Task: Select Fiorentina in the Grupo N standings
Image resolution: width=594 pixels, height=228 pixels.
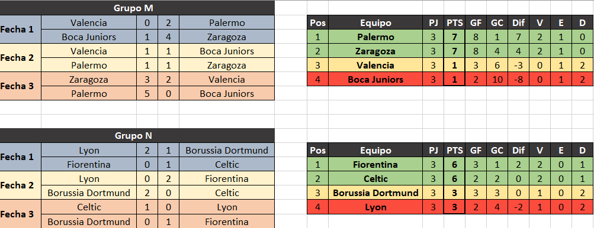Action: [x=375, y=164]
